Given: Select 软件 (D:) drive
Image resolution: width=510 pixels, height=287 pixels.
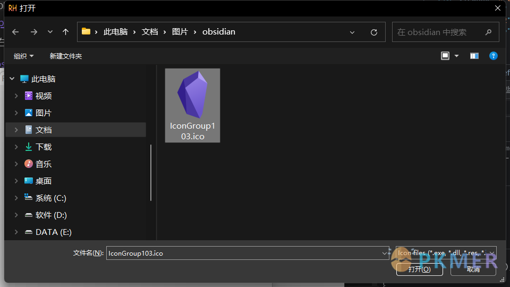Looking at the screenshot, I should point(51,215).
